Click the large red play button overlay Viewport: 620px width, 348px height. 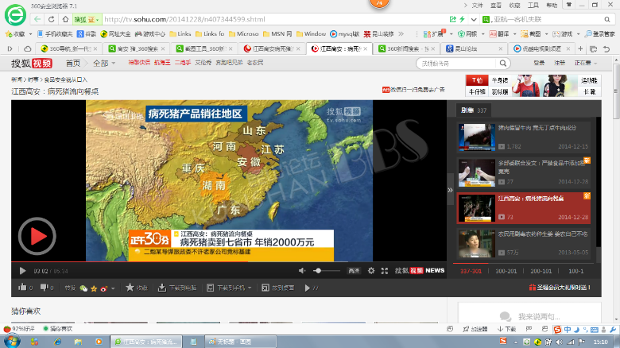pyautogui.click(x=37, y=236)
